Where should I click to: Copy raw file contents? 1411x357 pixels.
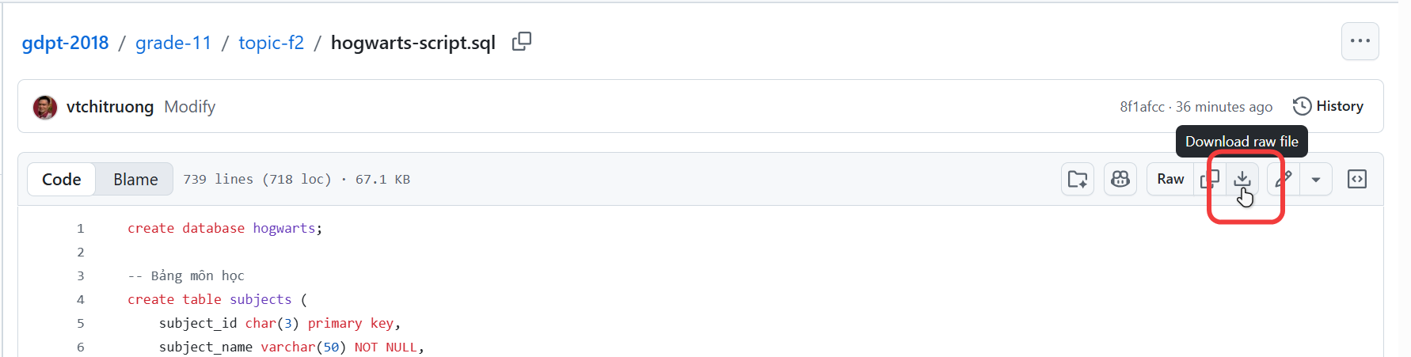pyautogui.click(x=1210, y=179)
